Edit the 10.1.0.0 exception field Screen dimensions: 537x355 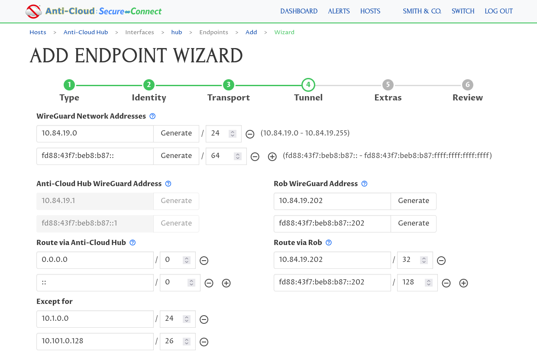pyautogui.click(x=95, y=319)
